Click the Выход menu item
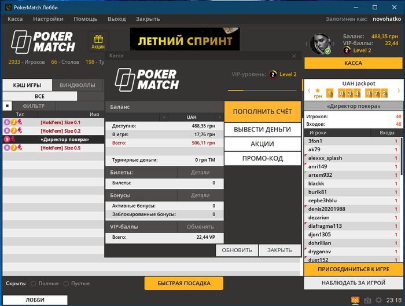Viewport: 405px width, 306px height. point(117,19)
